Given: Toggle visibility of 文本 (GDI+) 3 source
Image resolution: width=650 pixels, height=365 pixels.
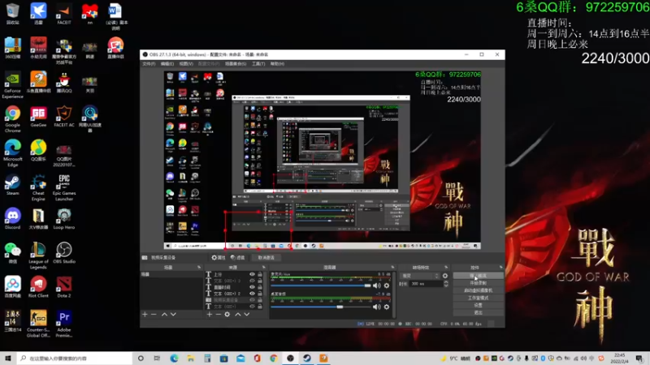Looking at the screenshot, I should tap(252, 281).
